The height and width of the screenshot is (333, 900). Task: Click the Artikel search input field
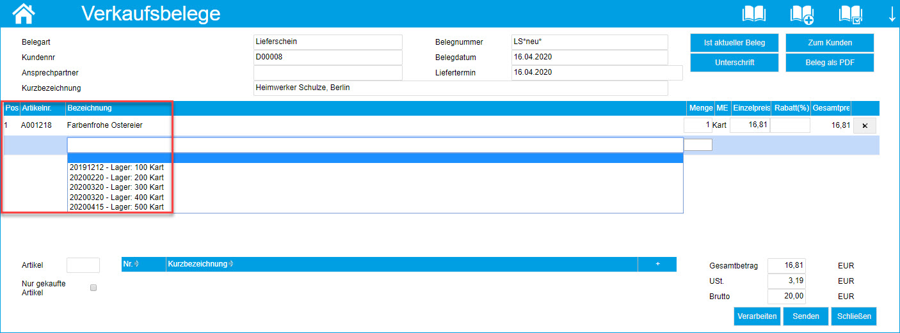pos(83,265)
